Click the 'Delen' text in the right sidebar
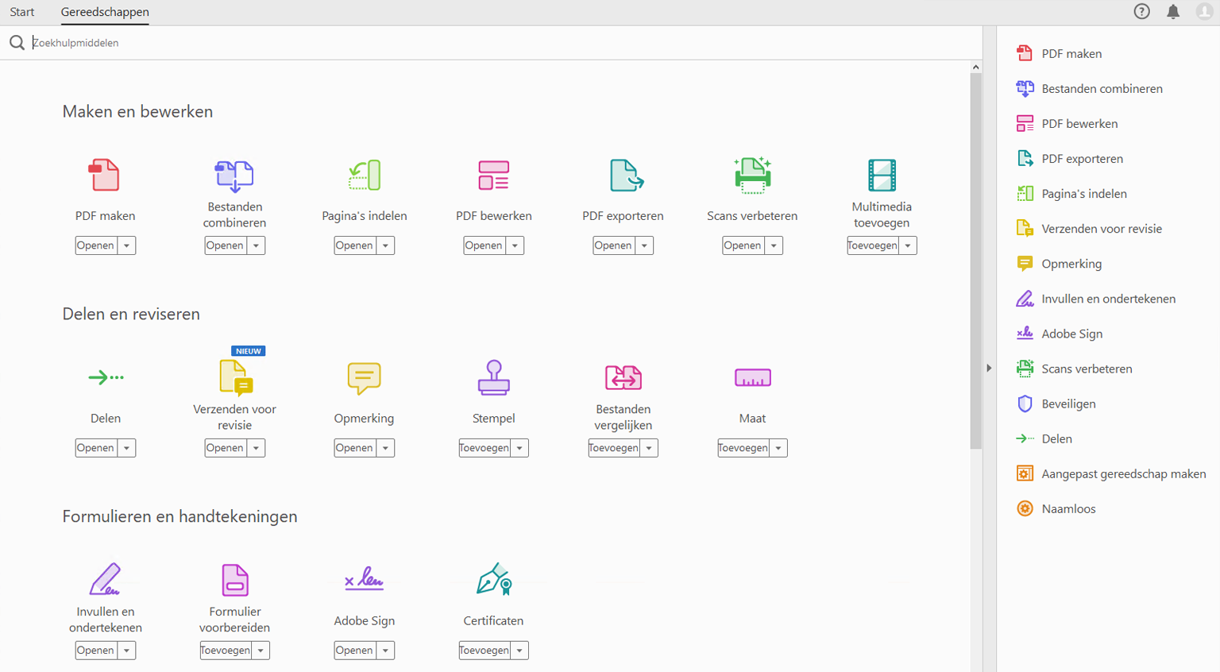The height and width of the screenshot is (672, 1220). click(1056, 438)
